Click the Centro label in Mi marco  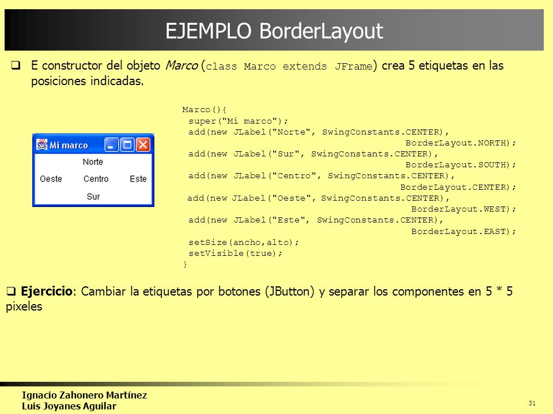96,179
